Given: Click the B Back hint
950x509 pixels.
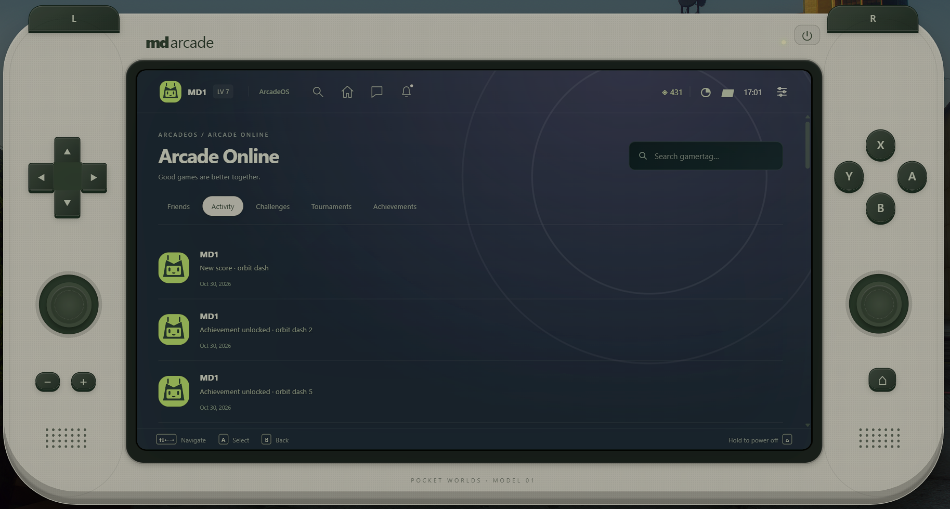Looking at the screenshot, I should [275, 440].
